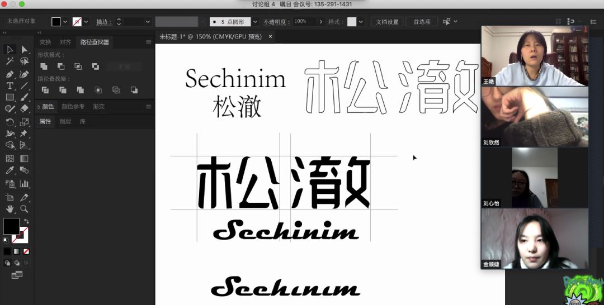Click the Rotate tool
604x305 pixels.
(10, 122)
